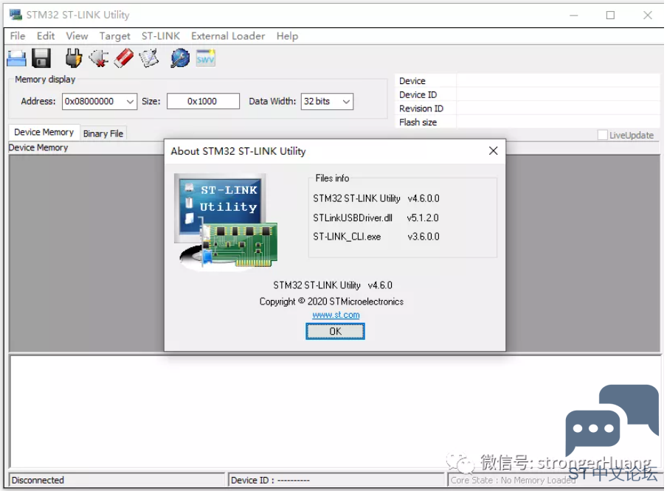This screenshot has width=667, height=491.
Task: Click the Device ID status bar entry
Action: [x=336, y=480]
